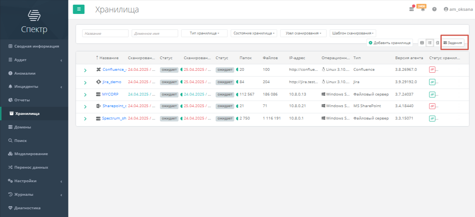Screen dimensions: 475x217
Task: Click the Тип column header
Action: [x=357, y=58]
